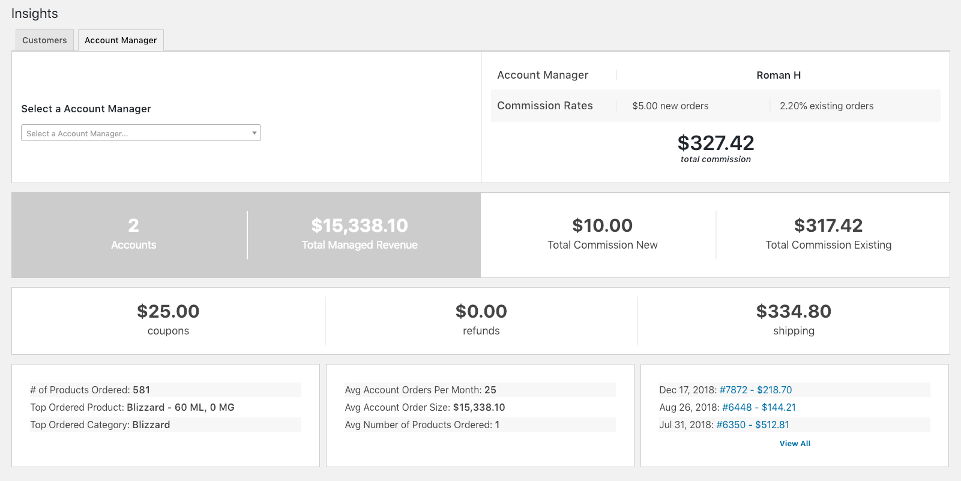Open order link #6350 - $512.81
The width and height of the screenshot is (961, 481).
pyautogui.click(x=753, y=425)
